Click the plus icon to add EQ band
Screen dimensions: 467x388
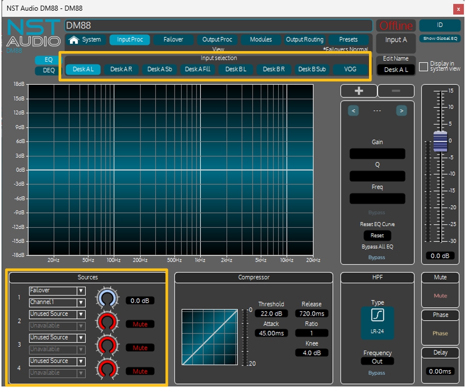pyautogui.click(x=359, y=91)
